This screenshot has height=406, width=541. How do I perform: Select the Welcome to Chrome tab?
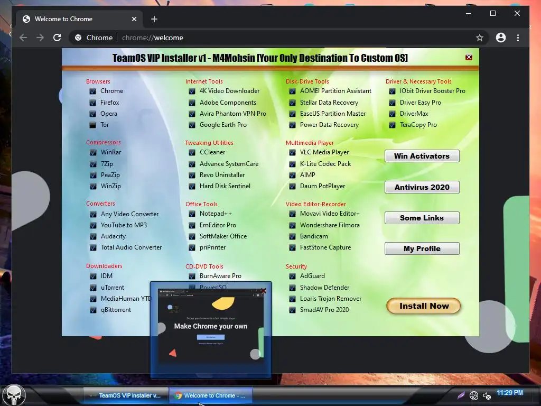tap(79, 19)
